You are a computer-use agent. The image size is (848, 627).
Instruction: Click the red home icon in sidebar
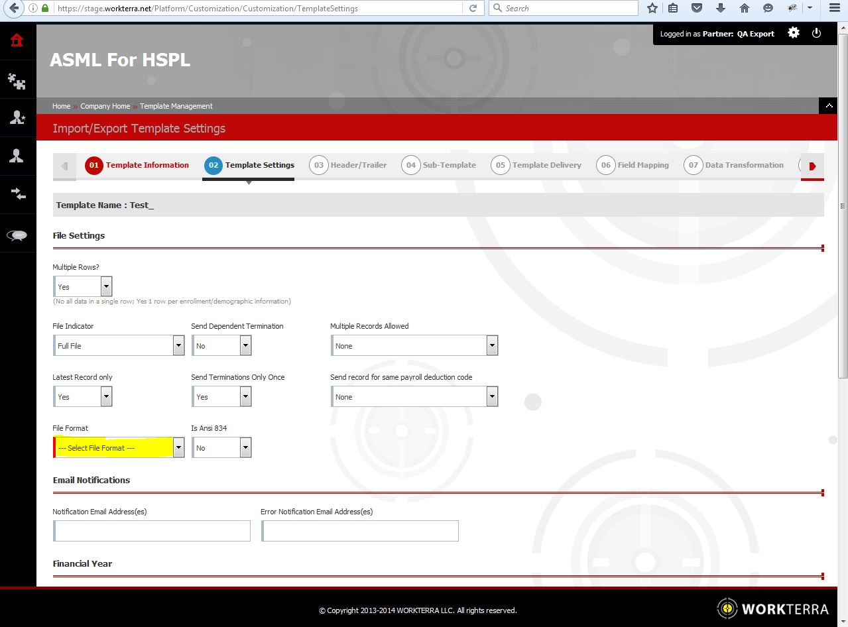pyautogui.click(x=17, y=40)
